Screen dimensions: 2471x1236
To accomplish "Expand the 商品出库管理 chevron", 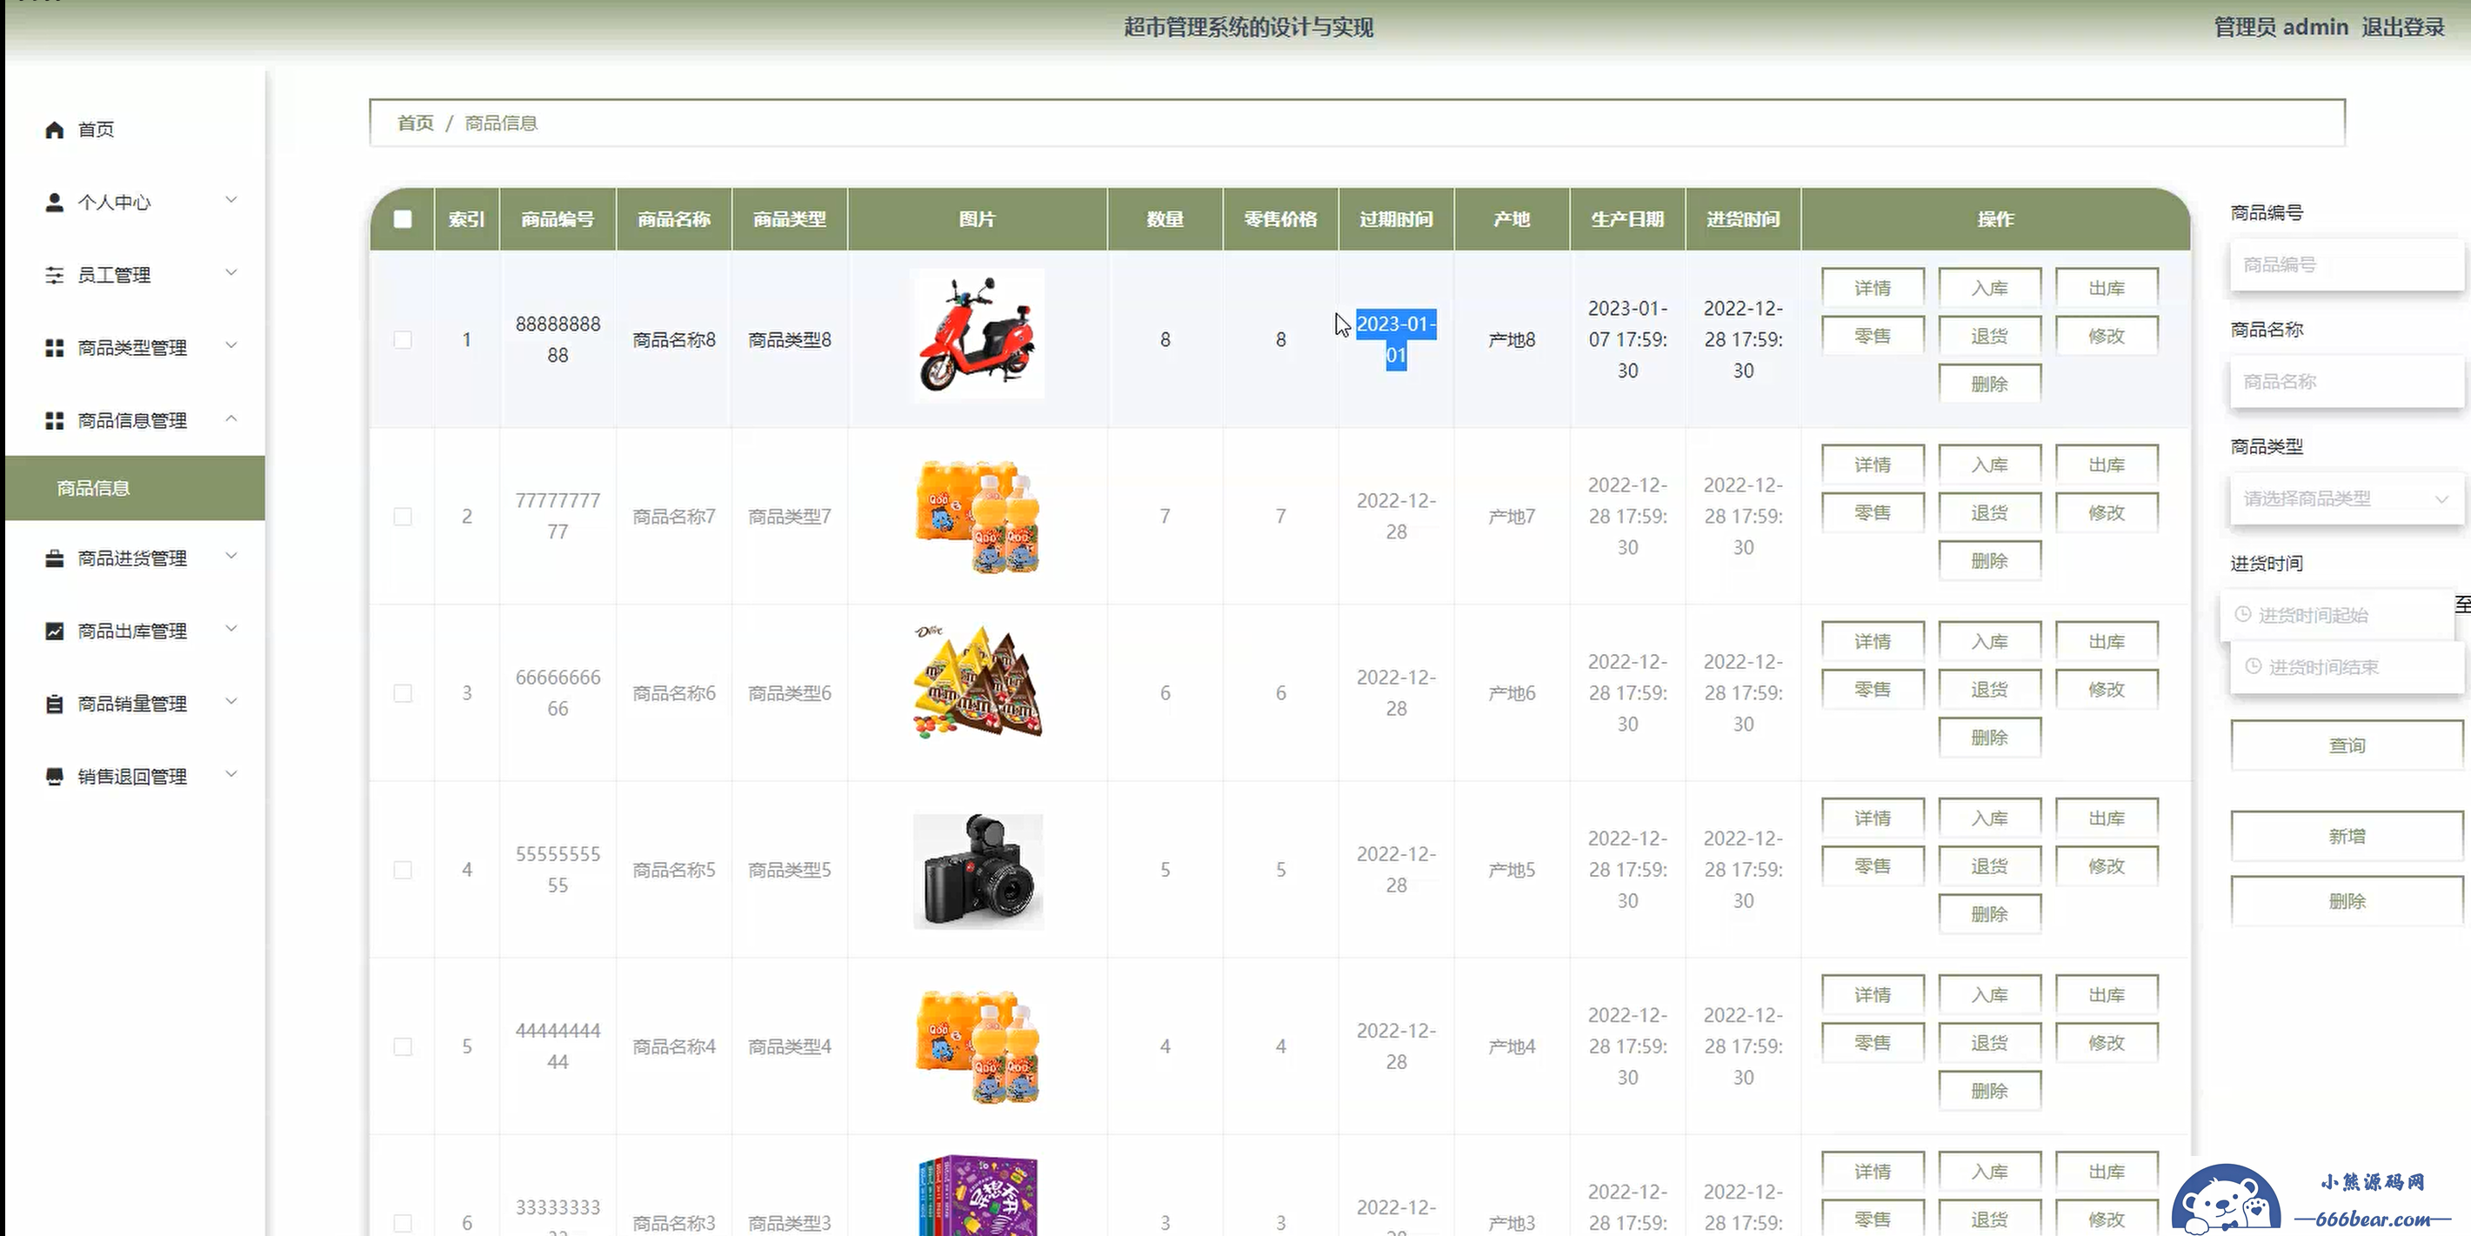I will [231, 629].
